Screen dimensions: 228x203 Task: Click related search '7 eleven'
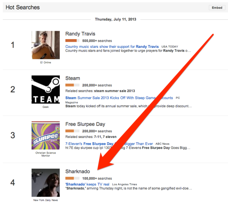(x=109, y=137)
